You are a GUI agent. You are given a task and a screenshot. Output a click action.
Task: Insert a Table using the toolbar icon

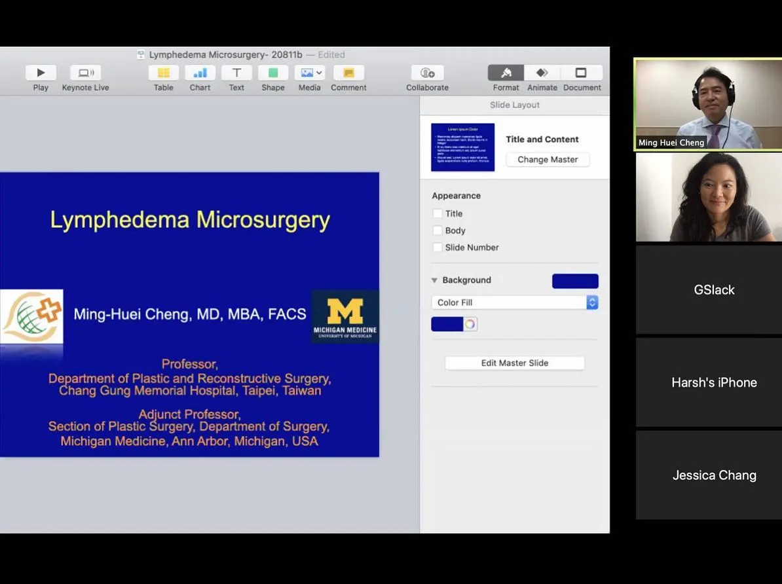click(164, 73)
